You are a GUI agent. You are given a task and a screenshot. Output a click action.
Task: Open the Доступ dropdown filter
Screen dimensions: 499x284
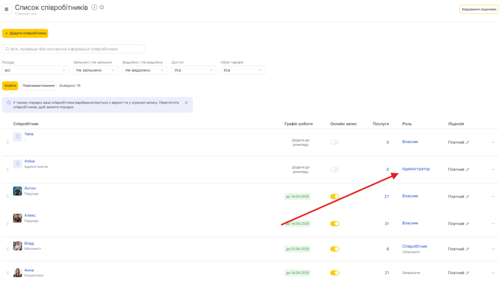(x=194, y=70)
